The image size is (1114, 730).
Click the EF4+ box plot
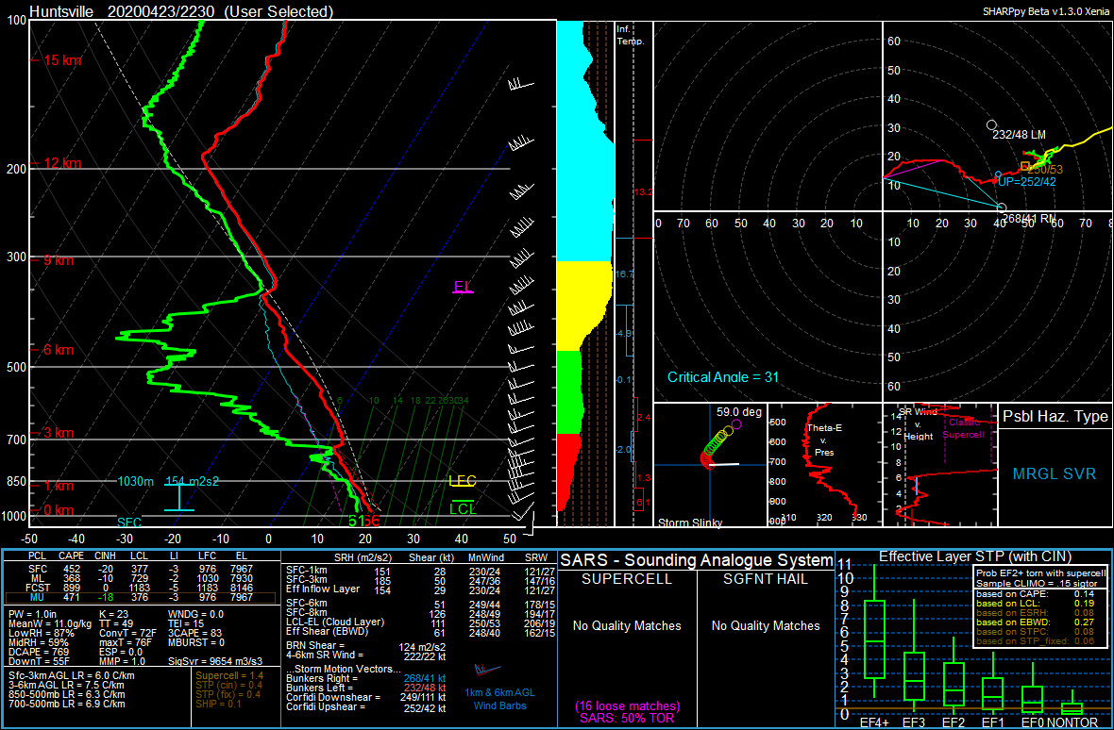(874, 631)
